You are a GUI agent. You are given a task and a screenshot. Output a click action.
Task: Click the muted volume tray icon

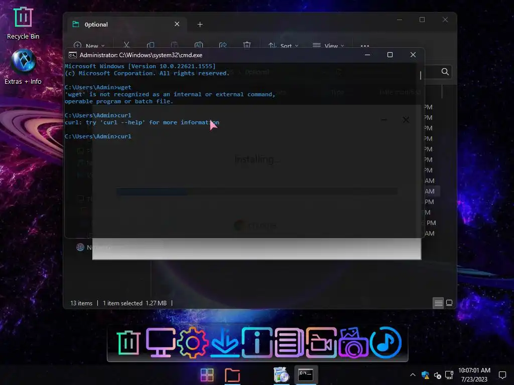(437, 375)
